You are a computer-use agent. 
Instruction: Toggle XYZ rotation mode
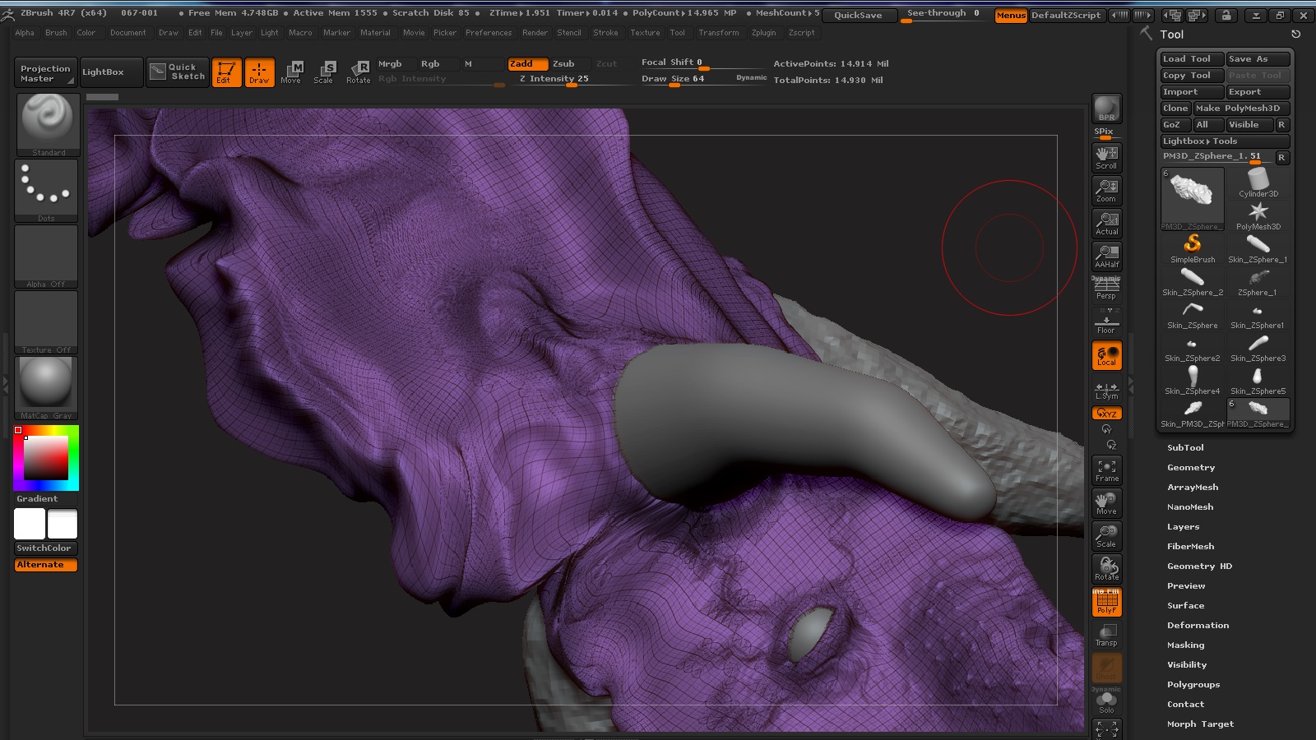click(1106, 413)
